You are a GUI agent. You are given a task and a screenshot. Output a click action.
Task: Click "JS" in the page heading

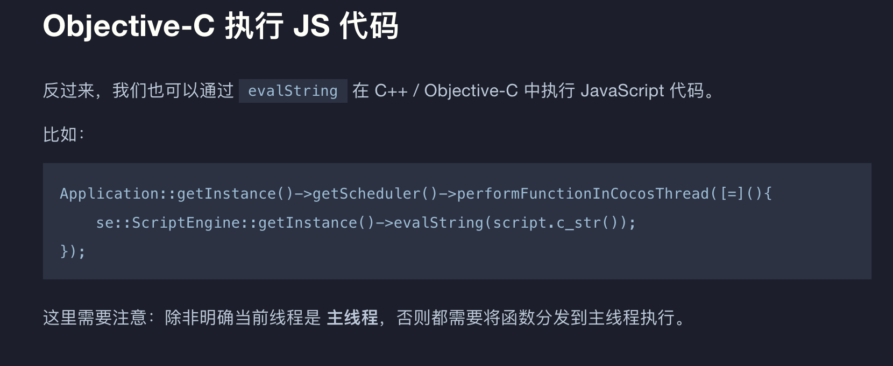pos(311,26)
